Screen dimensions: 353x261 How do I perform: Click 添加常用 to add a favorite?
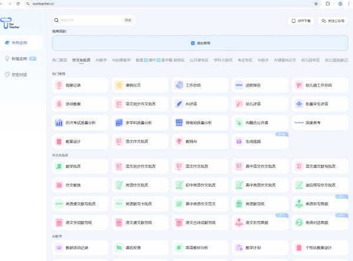coord(201,43)
